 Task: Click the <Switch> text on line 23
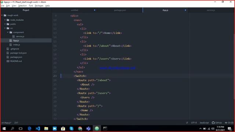(80, 76)
